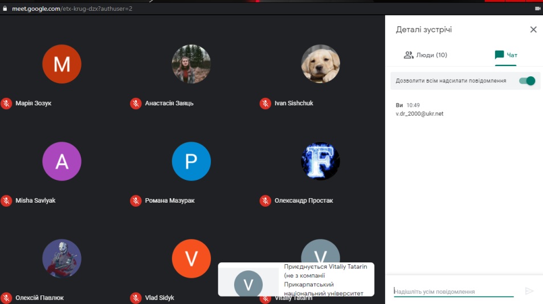Close the Деталі зустрічі side panel
The height and width of the screenshot is (304, 543).
pyautogui.click(x=533, y=30)
